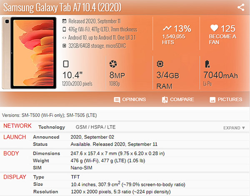Open the Pictures tab
Image resolution: width=250 pixels, height=196 pixels.
click(225, 100)
